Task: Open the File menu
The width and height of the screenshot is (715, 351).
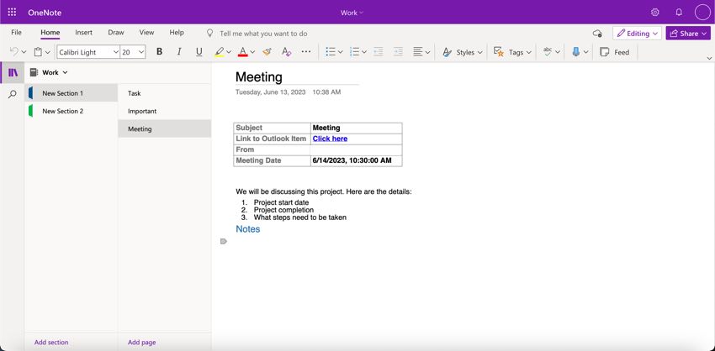Action: click(x=16, y=32)
